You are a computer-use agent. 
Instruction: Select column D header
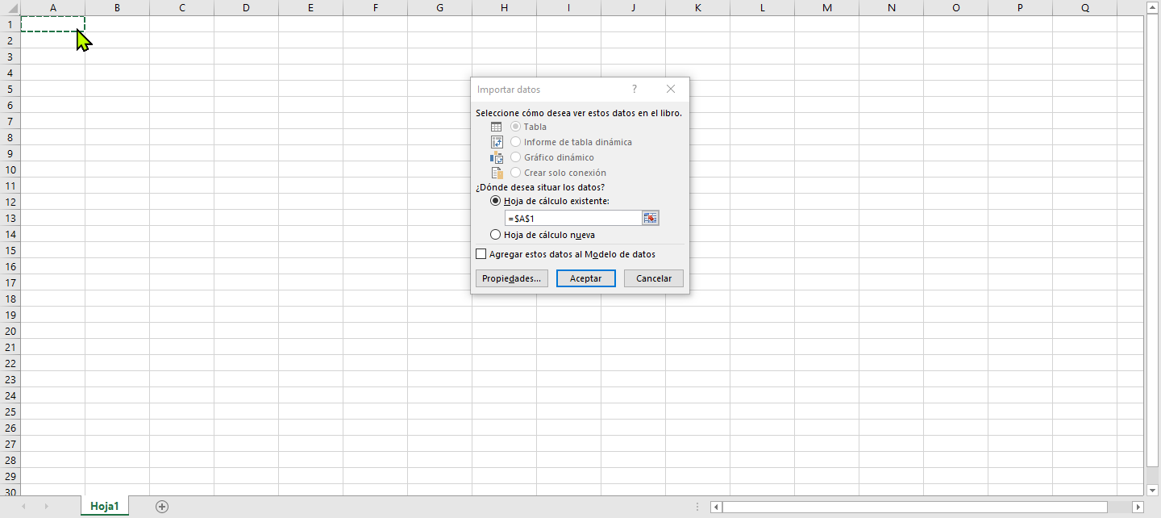pos(246,8)
